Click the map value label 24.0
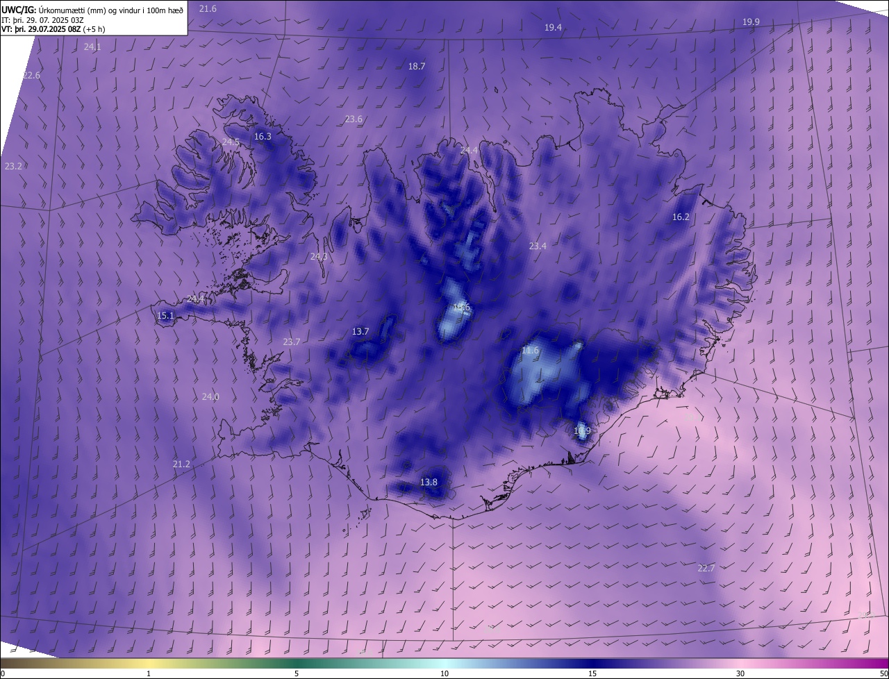The image size is (889, 679). click(x=210, y=396)
